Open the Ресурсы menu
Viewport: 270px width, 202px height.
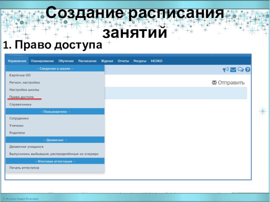click(x=140, y=61)
